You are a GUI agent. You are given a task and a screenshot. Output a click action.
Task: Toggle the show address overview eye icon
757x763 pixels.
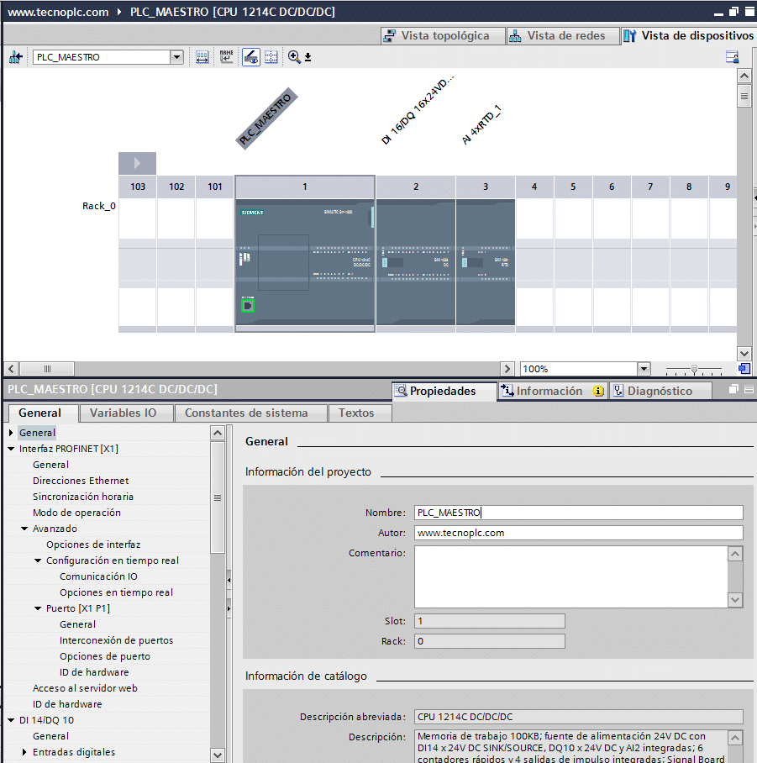[250, 57]
